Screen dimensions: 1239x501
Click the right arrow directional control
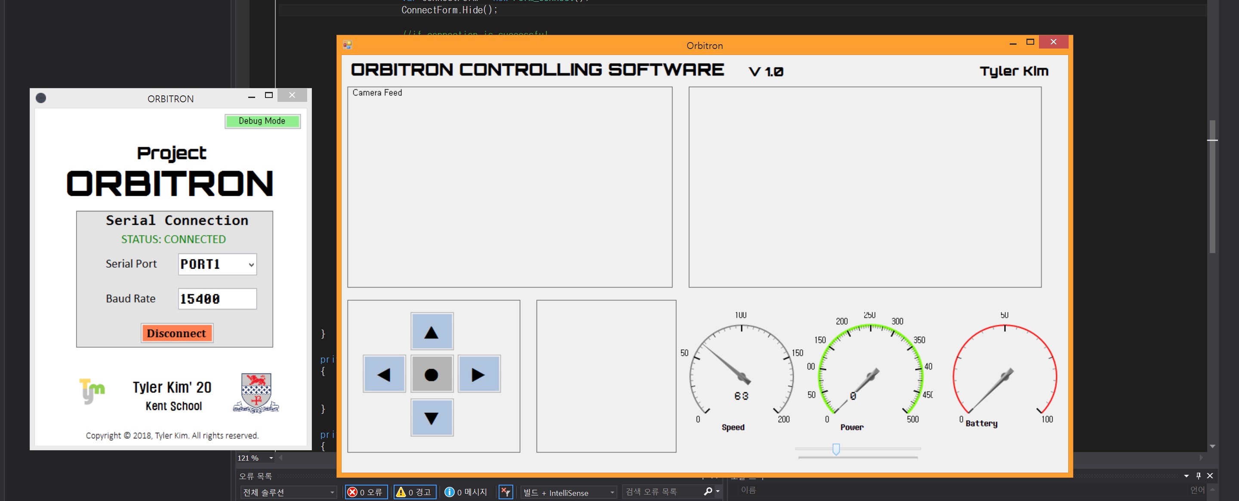pyautogui.click(x=477, y=375)
